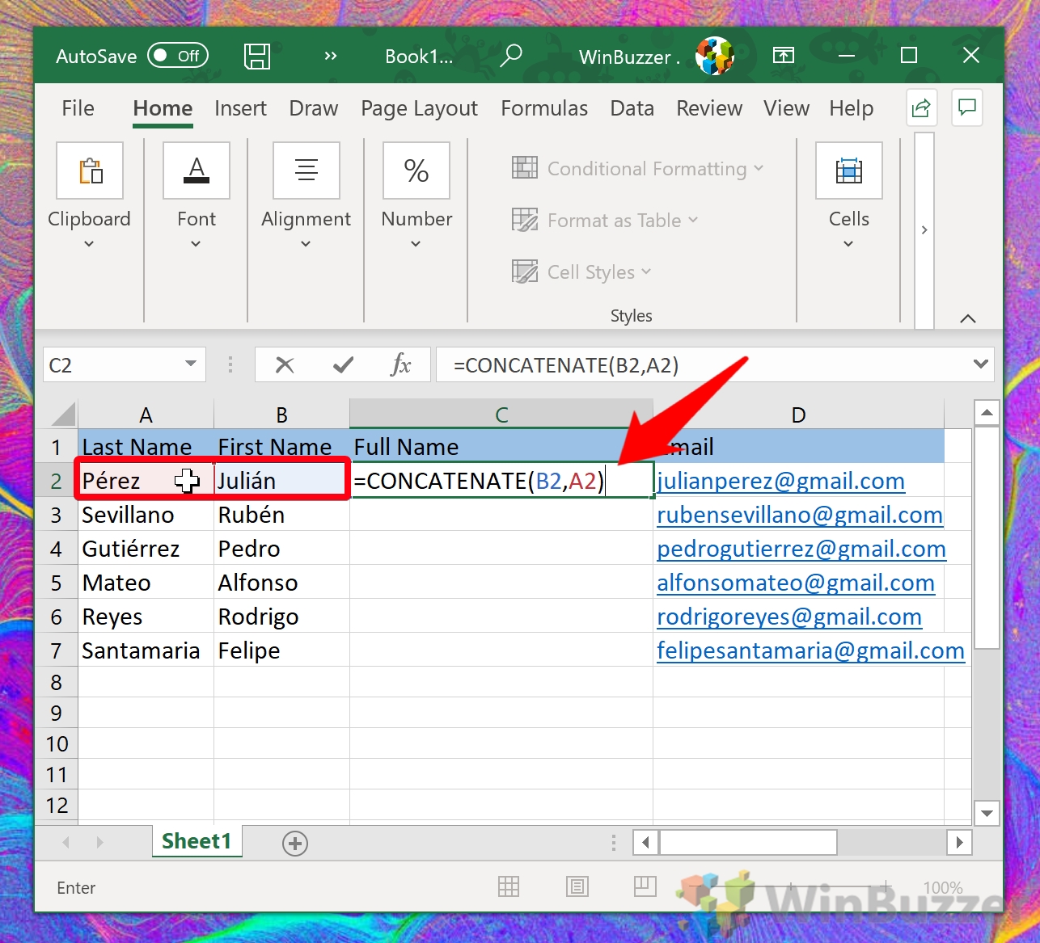Cancel formula entry with the X icon
The height and width of the screenshot is (943, 1040).
pos(285,365)
